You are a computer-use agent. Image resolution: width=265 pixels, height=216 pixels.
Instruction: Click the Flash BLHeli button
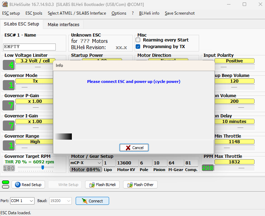point(103,185)
